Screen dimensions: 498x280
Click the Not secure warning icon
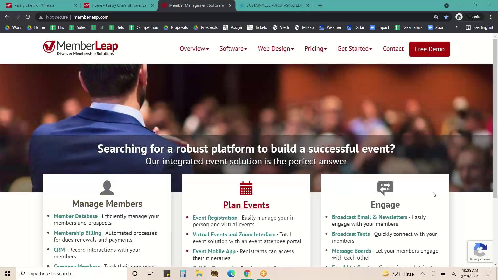pos(41,17)
